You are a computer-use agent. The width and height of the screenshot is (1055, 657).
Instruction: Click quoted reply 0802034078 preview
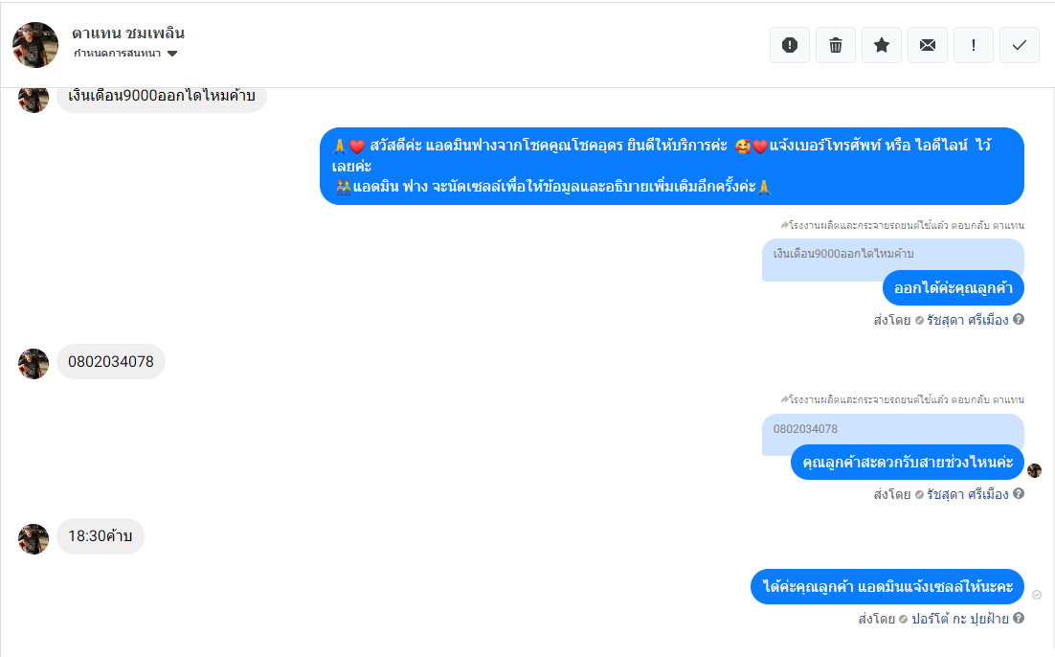coord(893,429)
